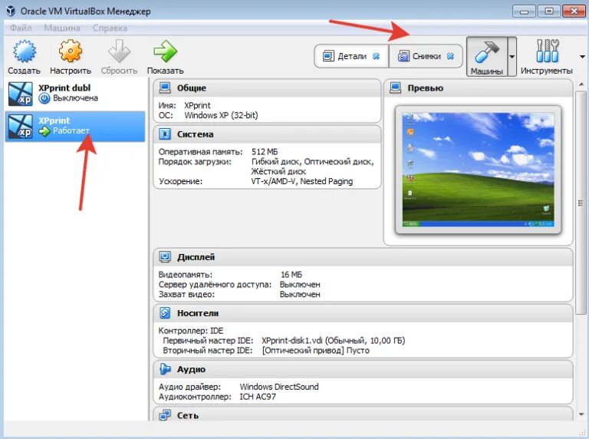
Task: Click the Система section header
Action: (267, 134)
